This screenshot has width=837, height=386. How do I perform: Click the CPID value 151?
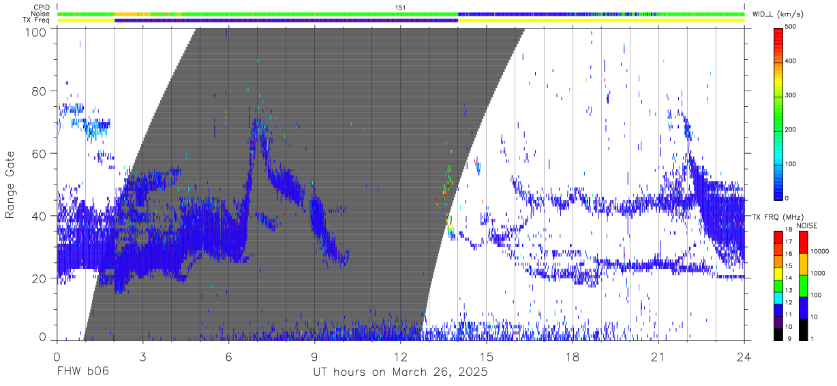tap(401, 7)
